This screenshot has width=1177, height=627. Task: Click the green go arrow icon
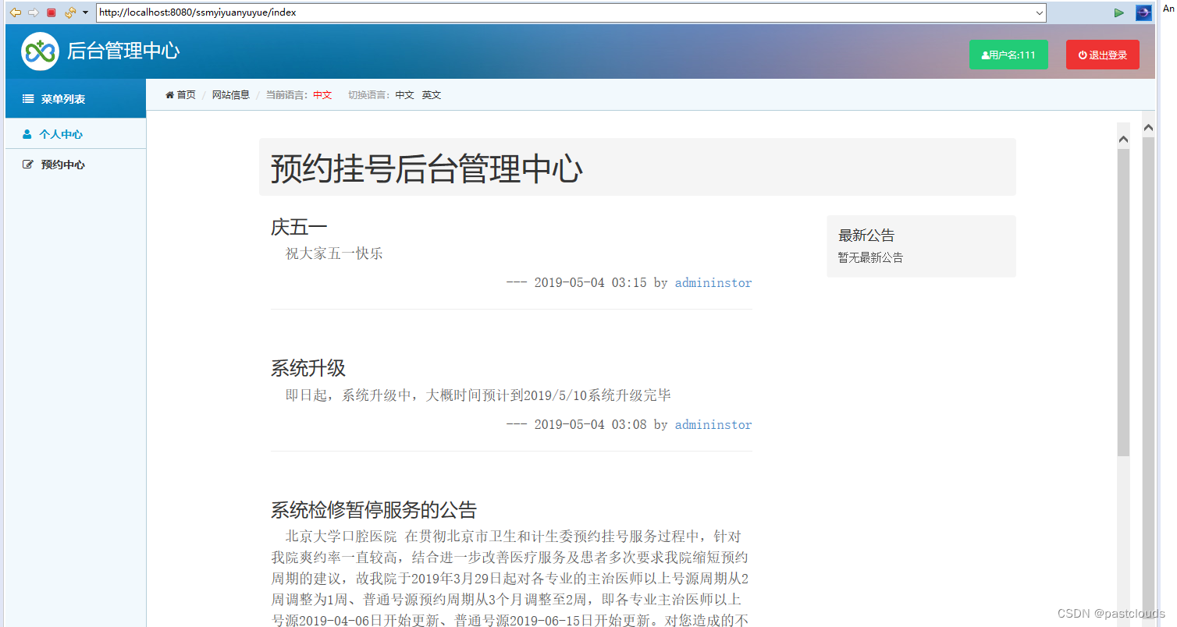[1119, 12]
